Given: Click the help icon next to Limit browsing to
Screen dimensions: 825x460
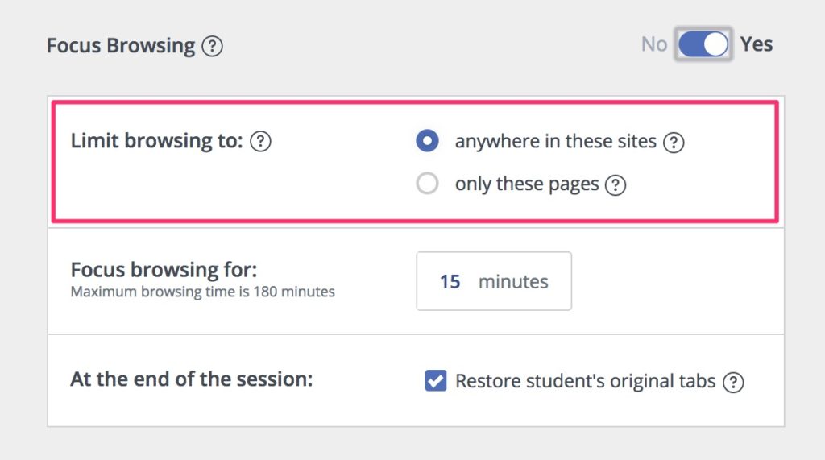Looking at the screenshot, I should pos(260,142).
